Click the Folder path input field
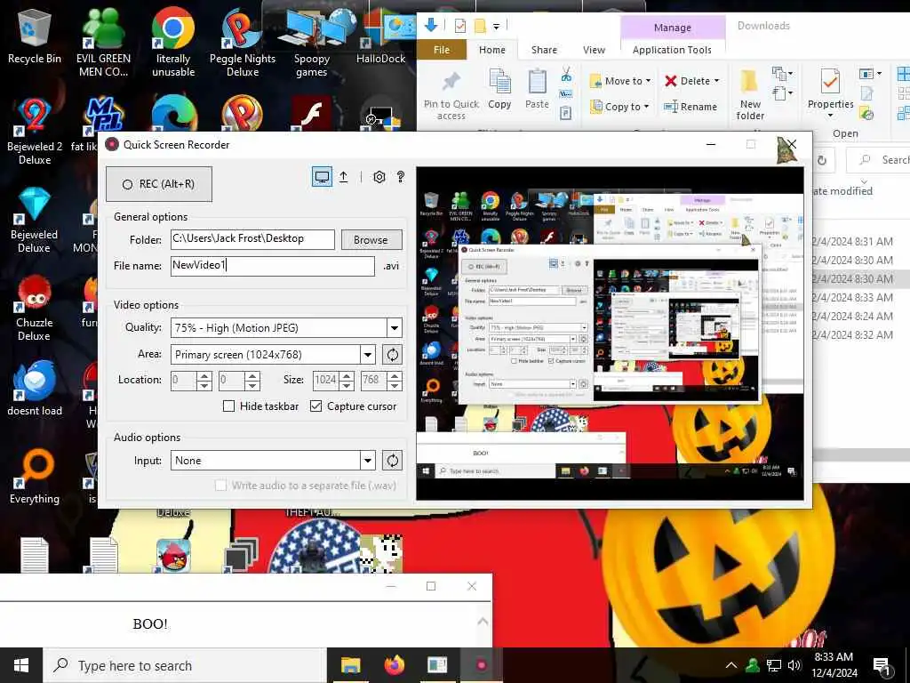The image size is (910, 683). [252, 239]
